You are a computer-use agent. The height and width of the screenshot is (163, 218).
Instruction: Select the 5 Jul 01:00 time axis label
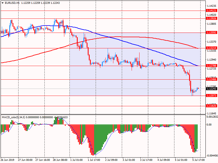181,160
